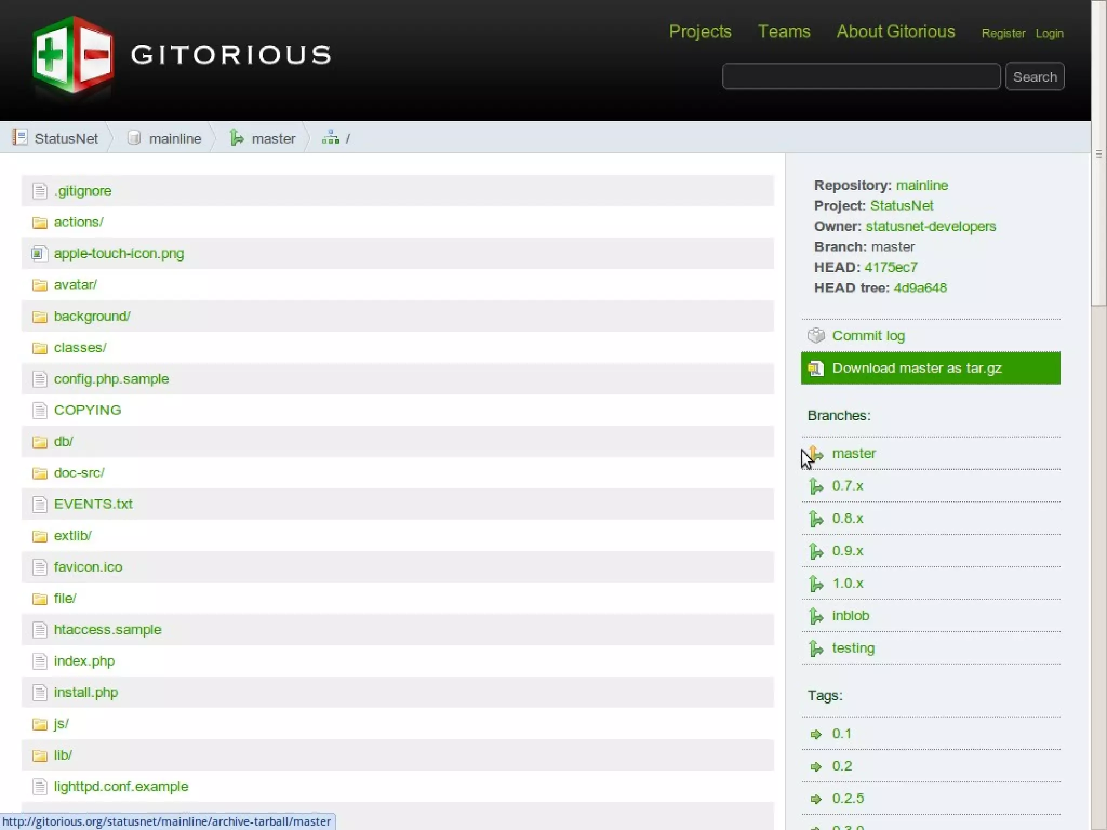This screenshot has width=1107, height=830.
Task: Click the Gitorious cube logo
Action: point(73,55)
